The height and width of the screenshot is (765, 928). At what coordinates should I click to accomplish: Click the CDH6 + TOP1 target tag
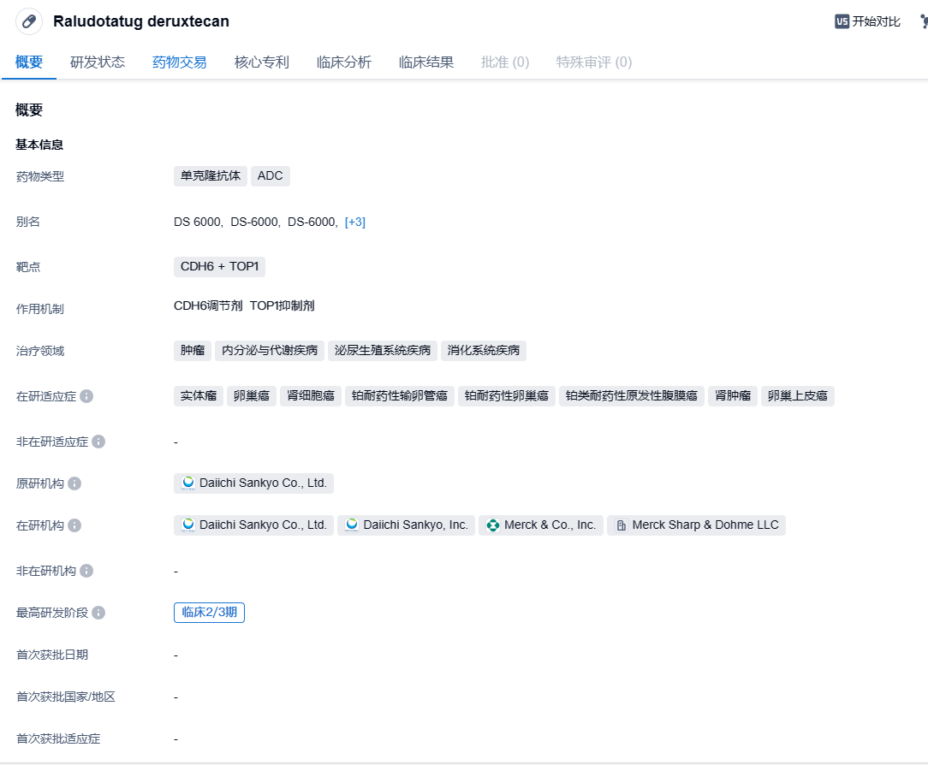coord(219,267)
